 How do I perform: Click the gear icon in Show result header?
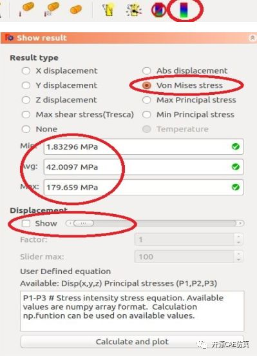tap(9, 37)
